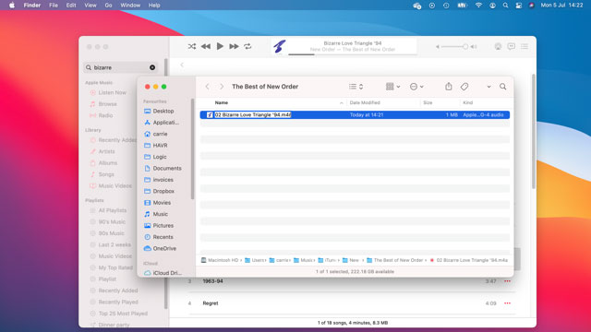
Task: Open the File menu
Action: click(x=54, y=6)
